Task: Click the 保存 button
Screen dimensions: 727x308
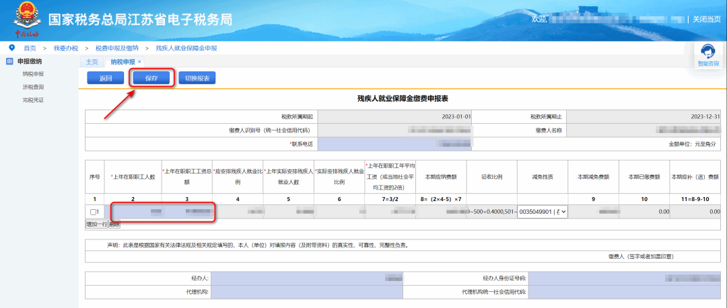Action: [x=151, y=78]
